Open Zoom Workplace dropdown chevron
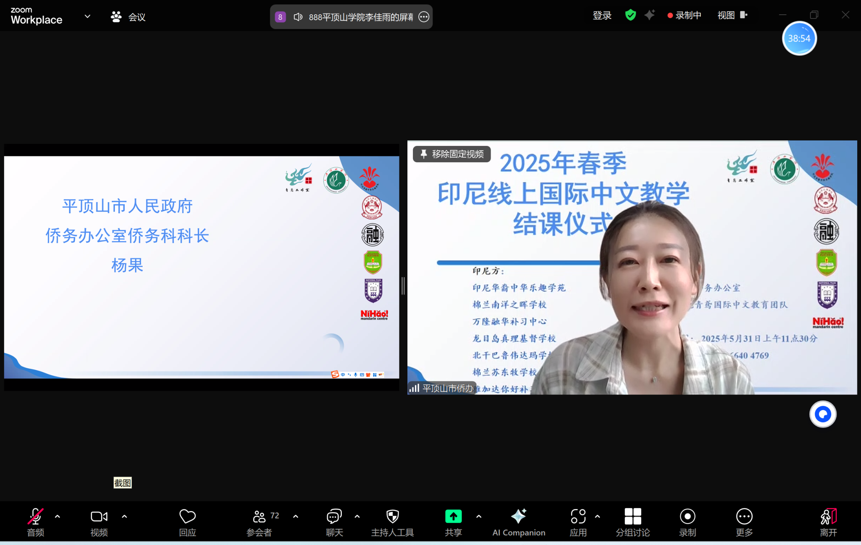Image resolution: width=861 pixels, height=545 pixels. pos(87,16)
